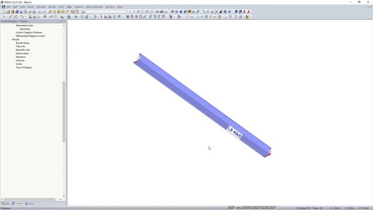This screenshot has height=210, width=373.
Task: Select Generated Loads in navigator tree
Action: click(x=24, y=26)
